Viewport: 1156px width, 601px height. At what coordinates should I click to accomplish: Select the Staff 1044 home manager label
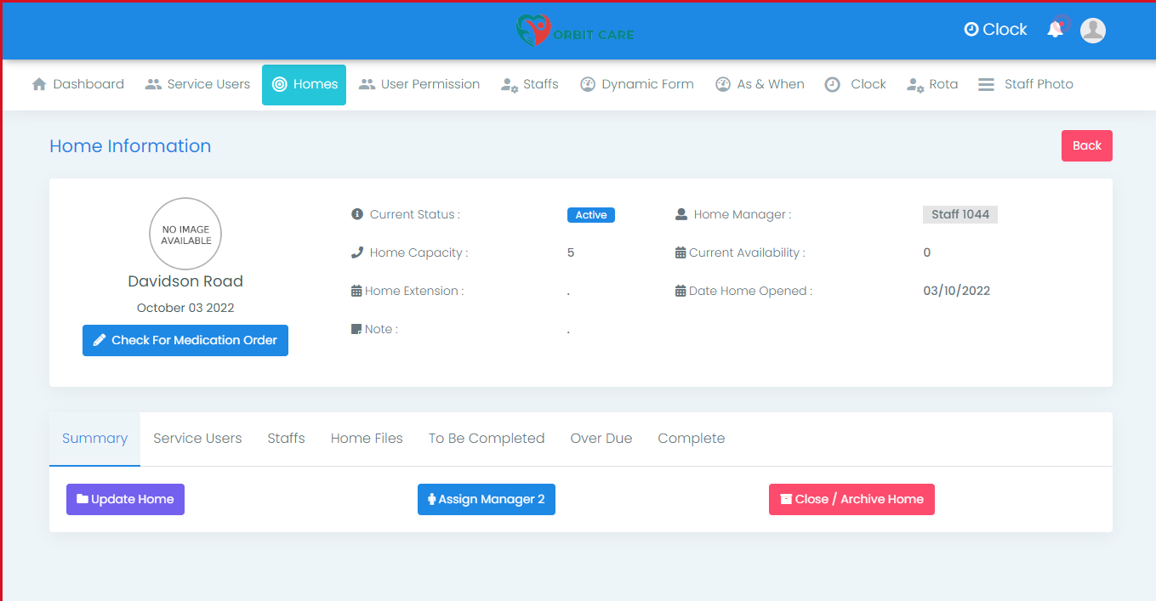click(960, 214)
